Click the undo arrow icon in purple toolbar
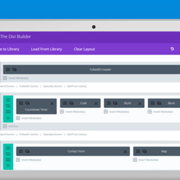This screenshot has width=180, height=180. [x=172, y=49]
